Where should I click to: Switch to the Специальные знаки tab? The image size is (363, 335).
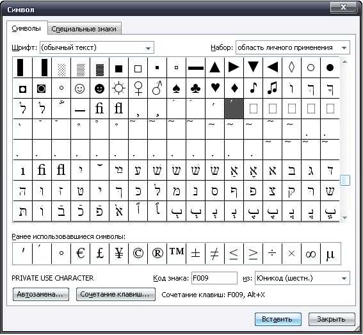tap(84, 29)
